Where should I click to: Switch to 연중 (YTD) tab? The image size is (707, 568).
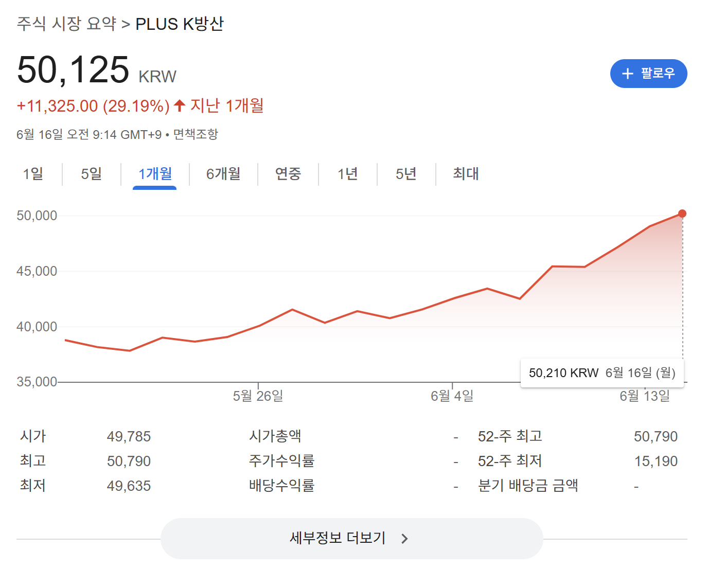pos(288,174)
